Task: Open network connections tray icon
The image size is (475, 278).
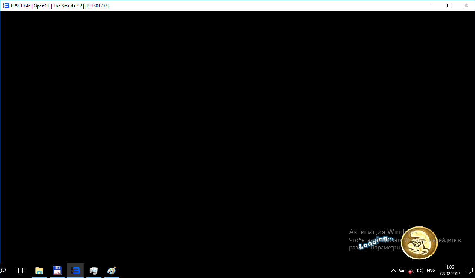Action: tap(411, 271)
